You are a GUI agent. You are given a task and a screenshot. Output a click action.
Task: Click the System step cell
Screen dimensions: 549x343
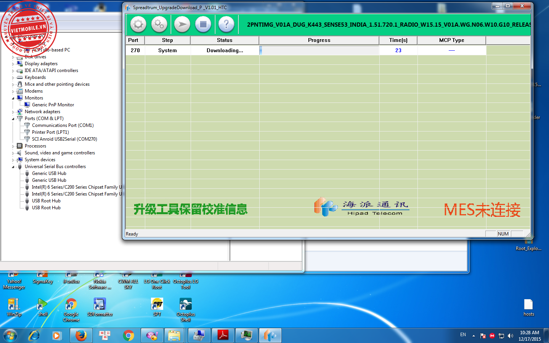(x=167, y=50)
